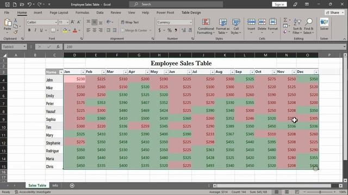Increase font size with larger A icon
Image resolution: width=348 pixels, height=195 pixels.
[x=72, y=22]
